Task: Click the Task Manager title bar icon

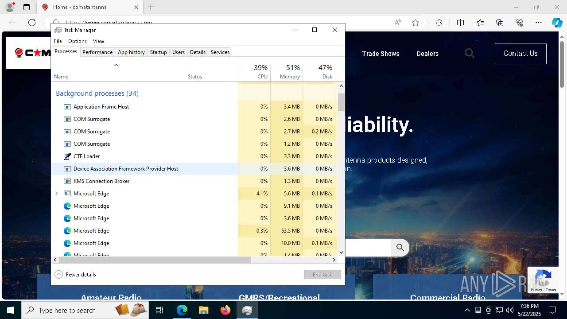Action: coord(58,30)
